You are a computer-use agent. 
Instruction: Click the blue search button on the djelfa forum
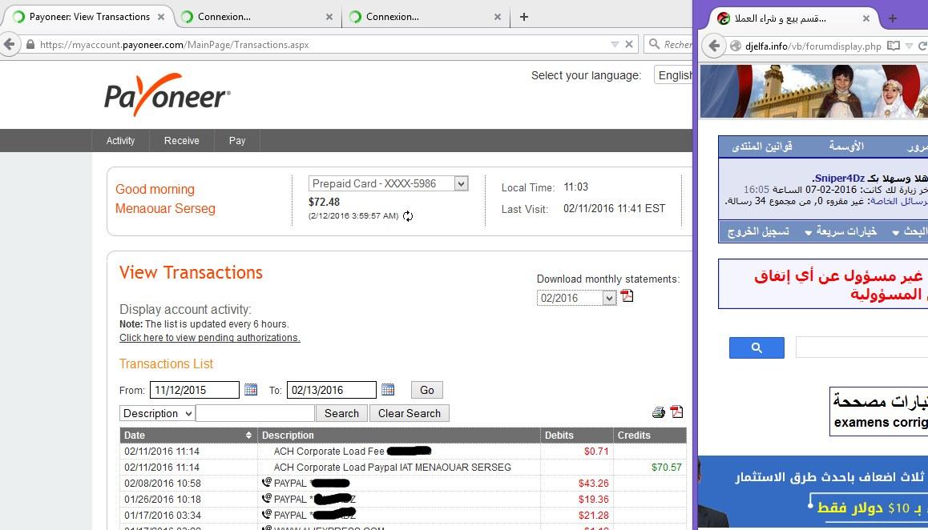(x=757, y=347)
